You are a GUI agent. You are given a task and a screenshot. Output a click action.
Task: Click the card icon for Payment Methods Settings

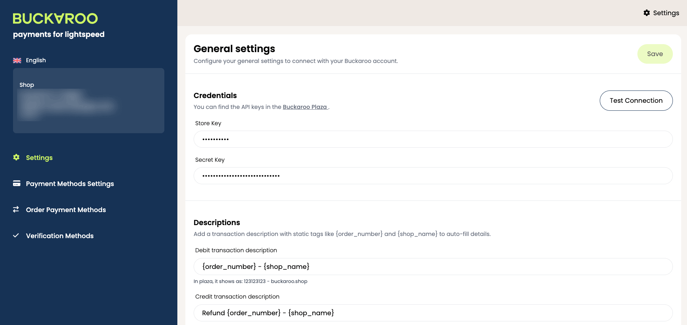(17, 183)
